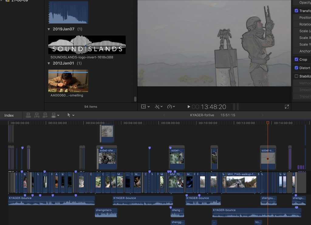Uncheck the Transform checkbox
The width and height of the screenshot is (311, 225).
[x=296, y=11]
